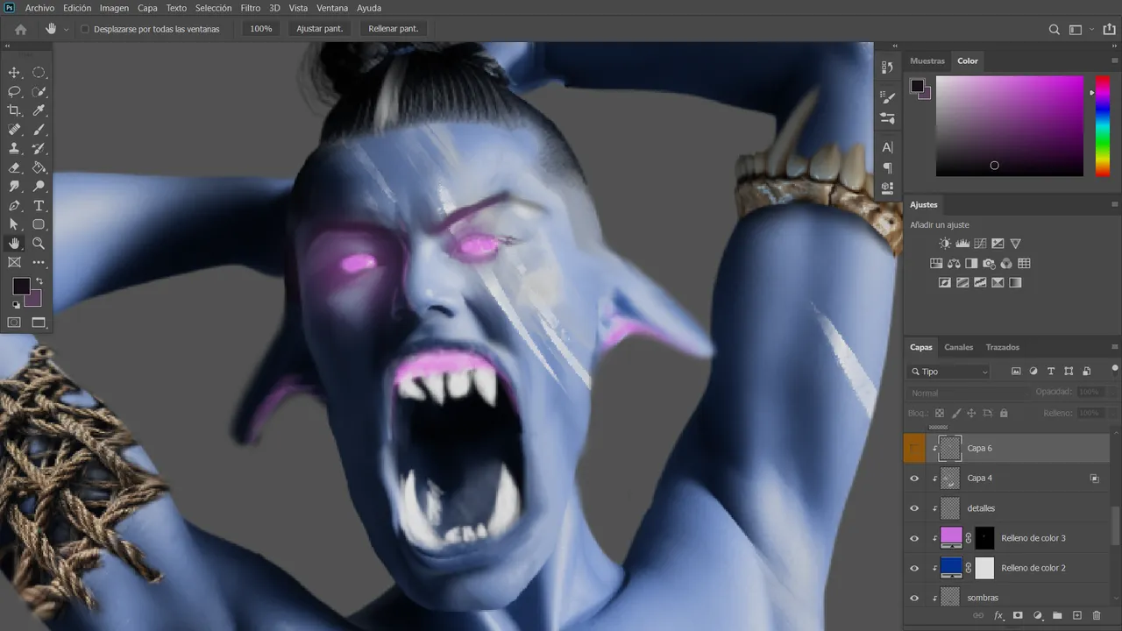Hide the Relleno de color 3 layer
This screenshot has width=1122, height=631.
(914, 538)
